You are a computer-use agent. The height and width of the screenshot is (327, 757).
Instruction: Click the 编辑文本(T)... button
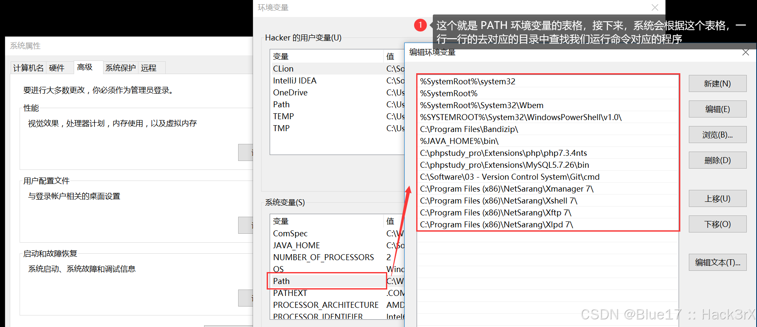717,262
